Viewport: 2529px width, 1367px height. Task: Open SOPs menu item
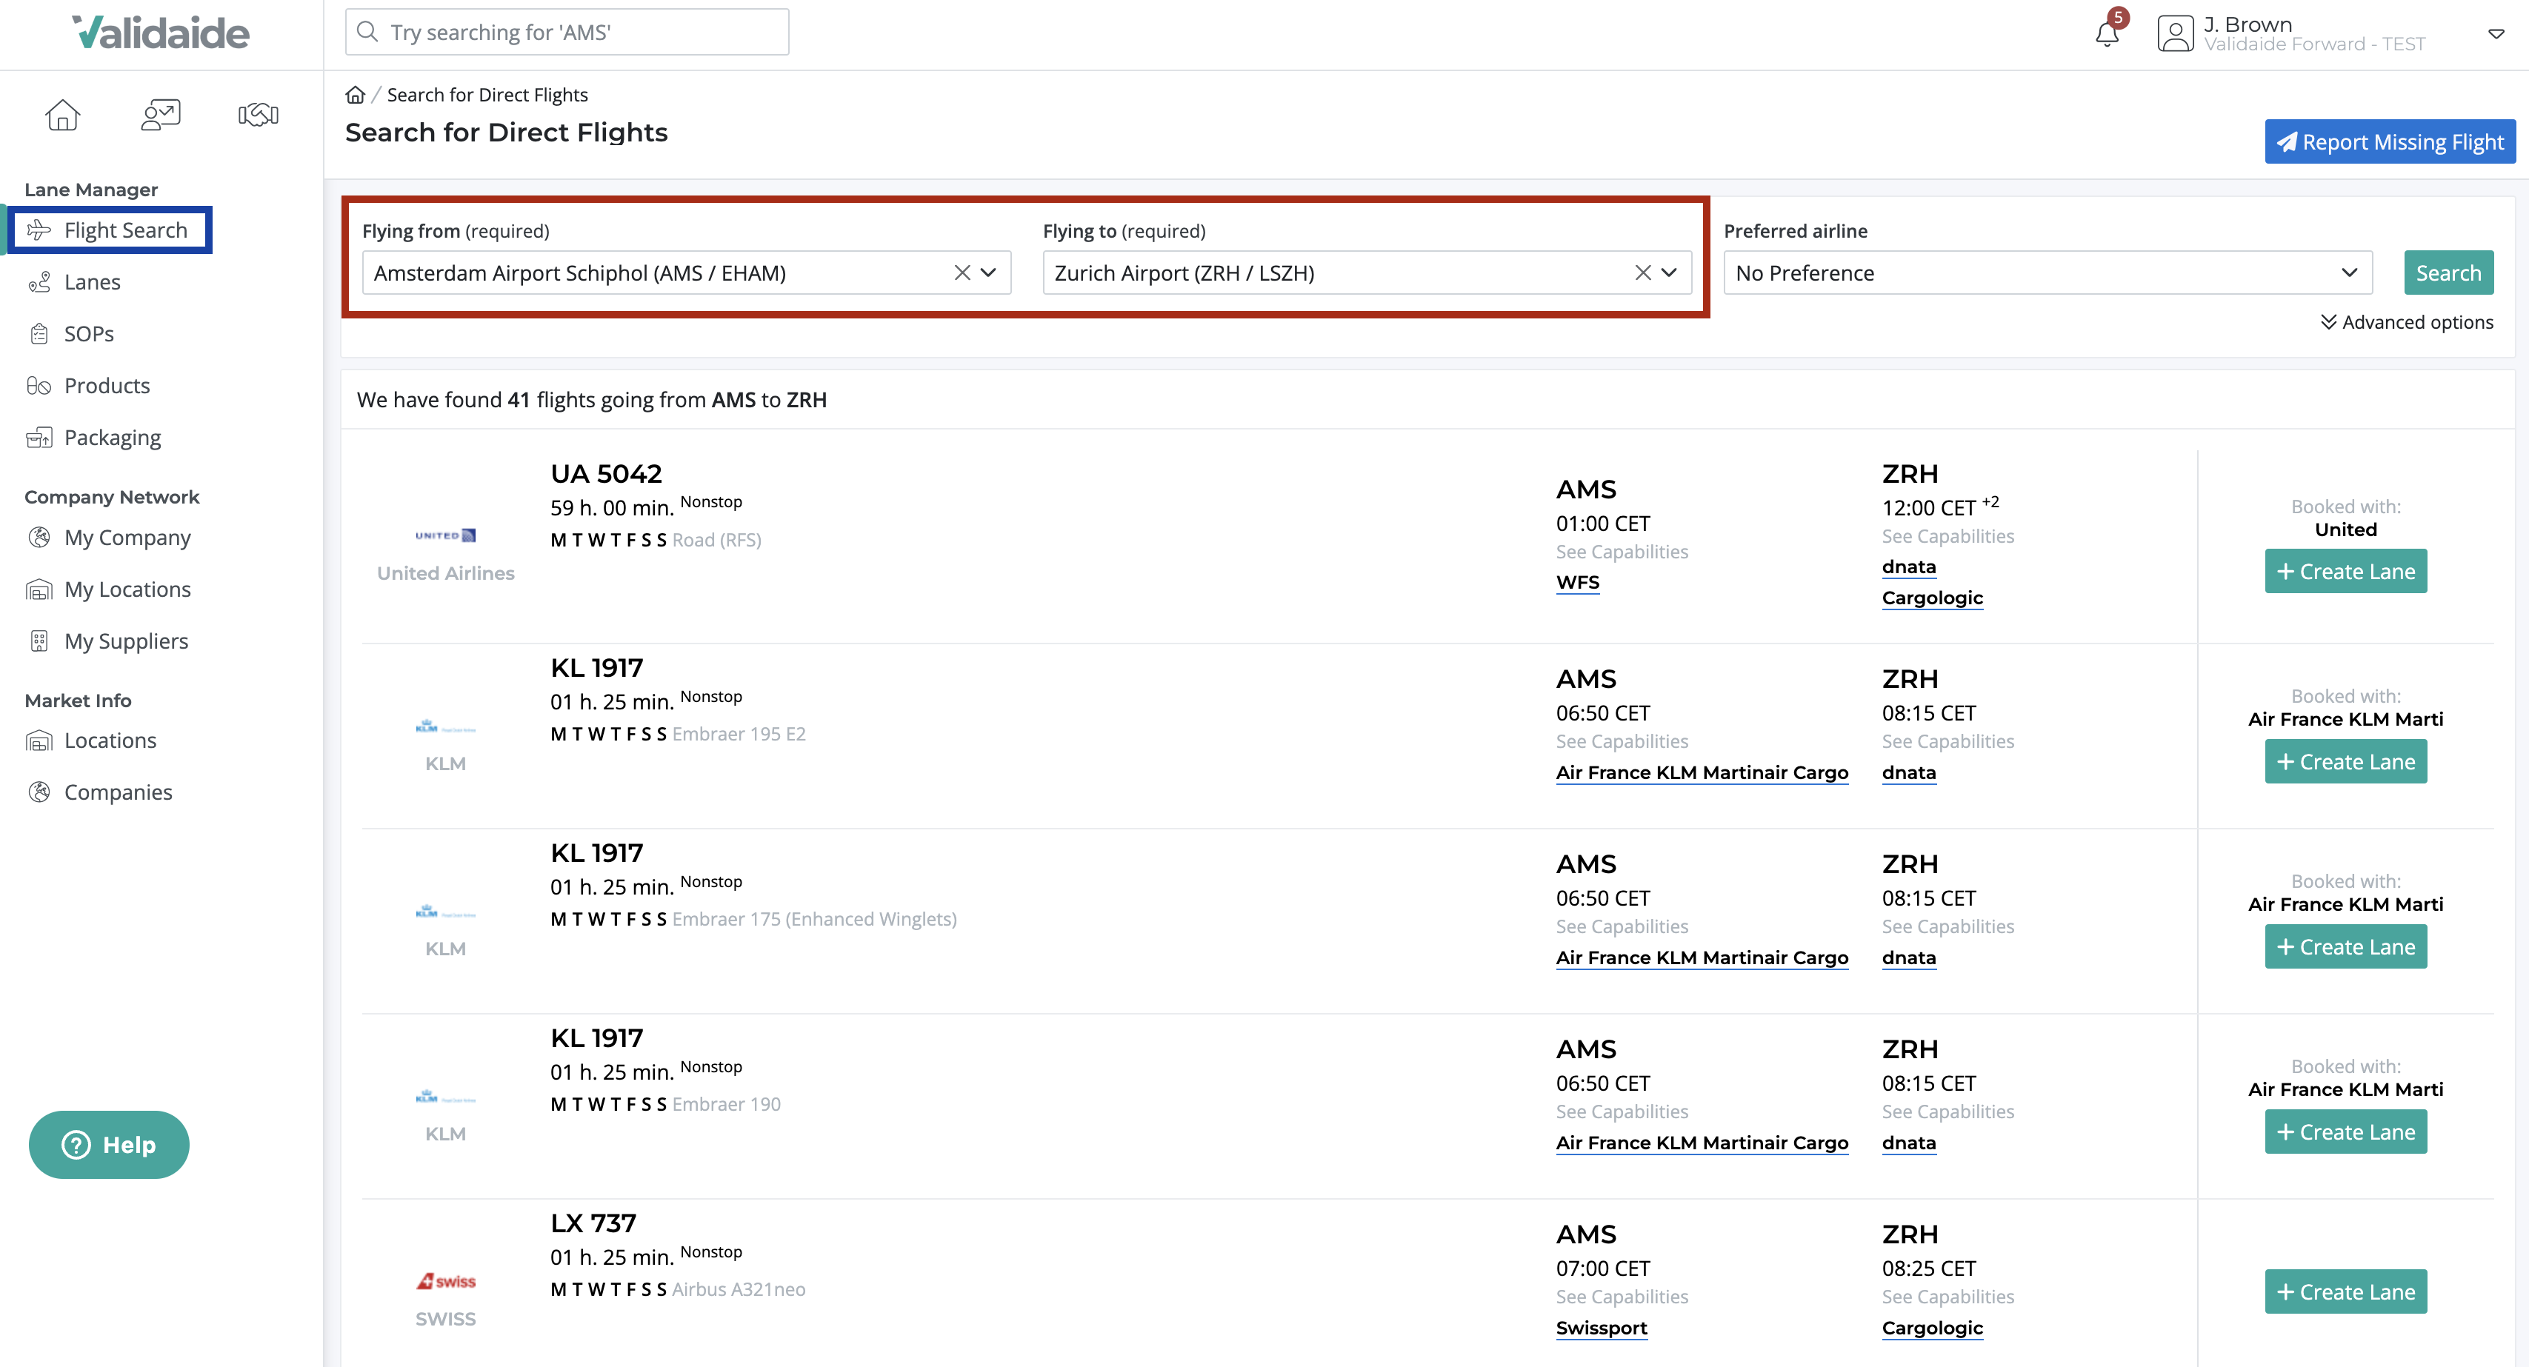coord(88,334)
